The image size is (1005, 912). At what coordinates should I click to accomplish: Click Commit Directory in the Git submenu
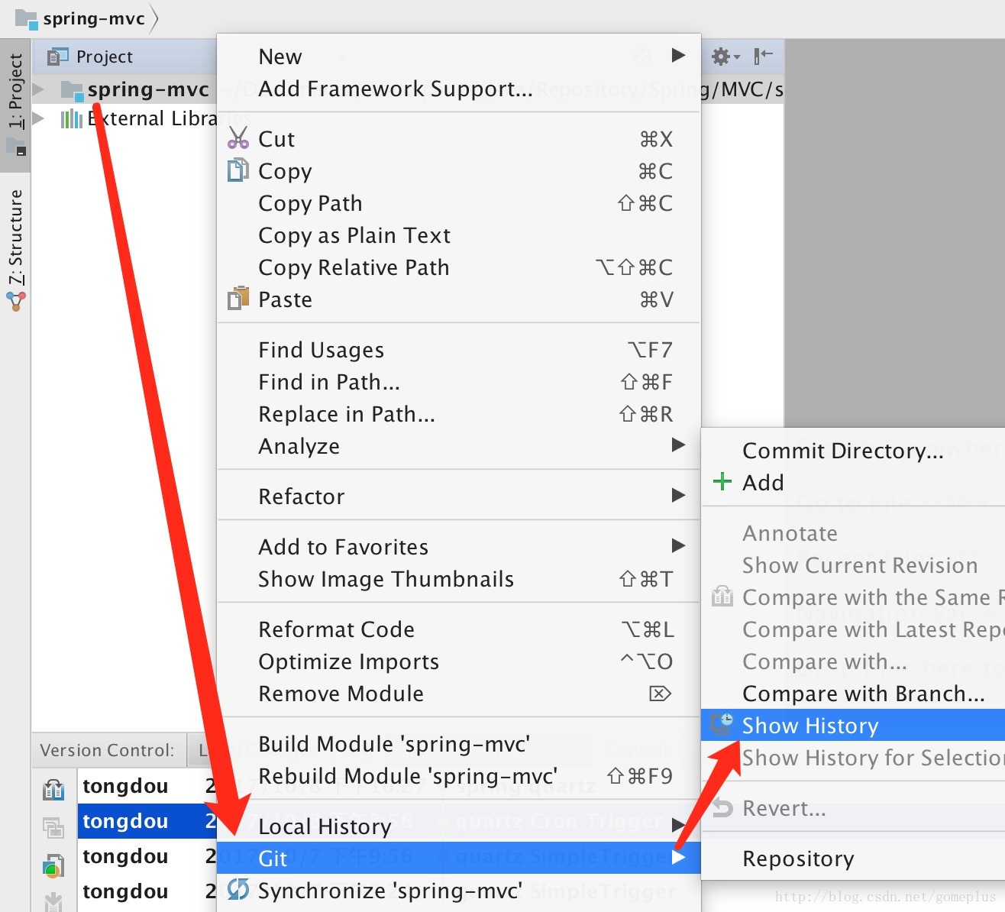coord(842,451)
